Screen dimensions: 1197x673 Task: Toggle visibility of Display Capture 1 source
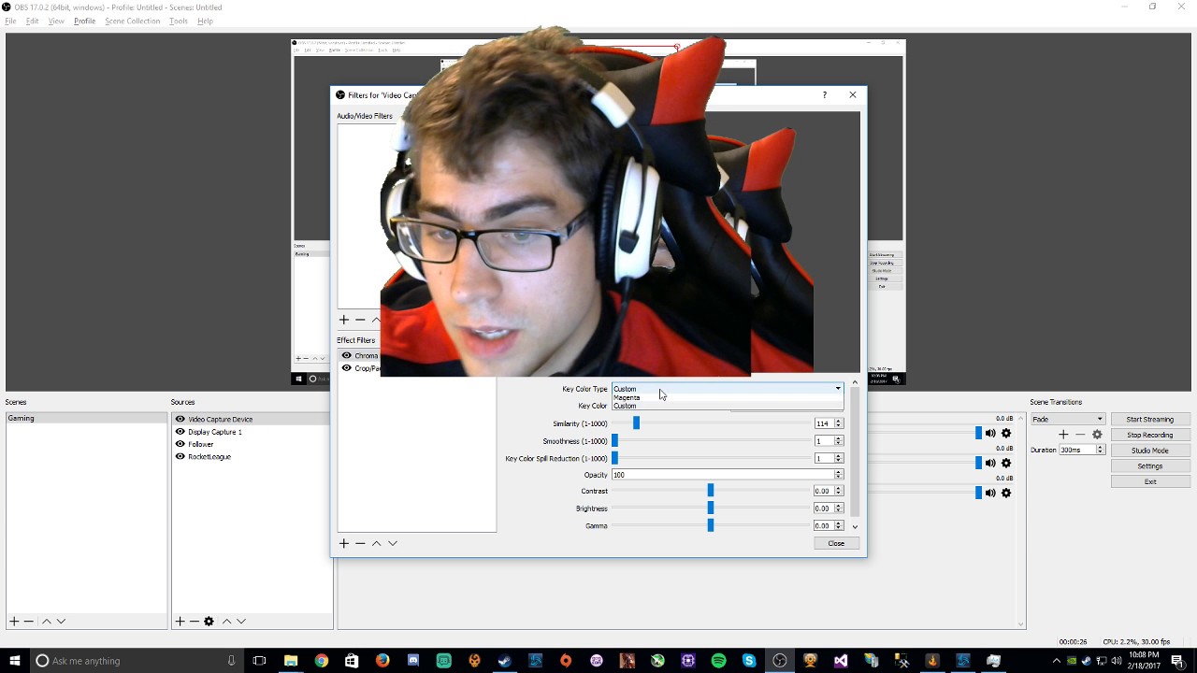point(180,432)
